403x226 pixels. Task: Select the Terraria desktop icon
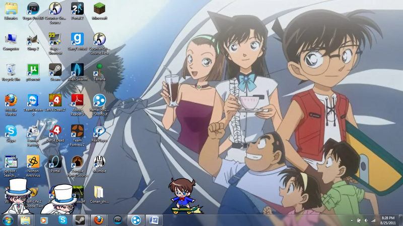[x=99, y=70]
